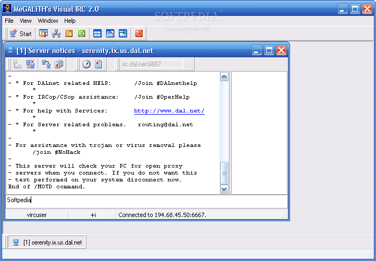Click the clock icon in server toolbar

(86, 64)
